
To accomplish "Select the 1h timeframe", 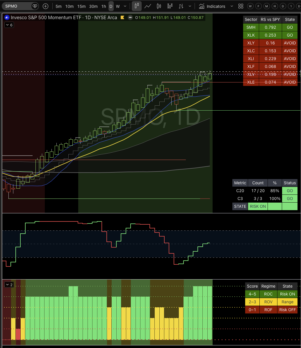I will 104,6.
